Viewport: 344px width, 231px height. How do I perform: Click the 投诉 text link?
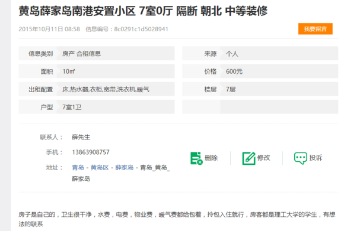(x=316, y=158)
